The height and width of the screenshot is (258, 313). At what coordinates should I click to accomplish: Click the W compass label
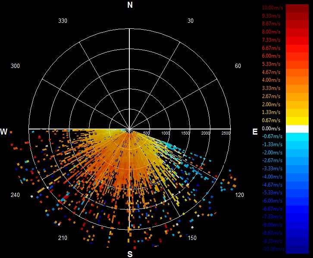(4, 132)
